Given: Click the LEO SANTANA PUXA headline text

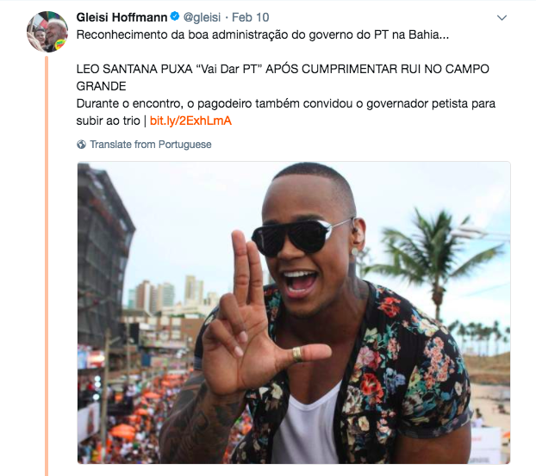Looking at the screenshot, I should [x=283, y=77].
